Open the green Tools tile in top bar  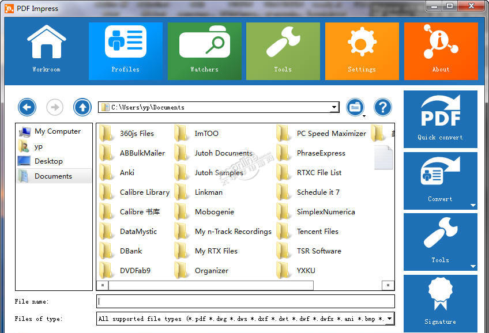[x=283, y=51]
